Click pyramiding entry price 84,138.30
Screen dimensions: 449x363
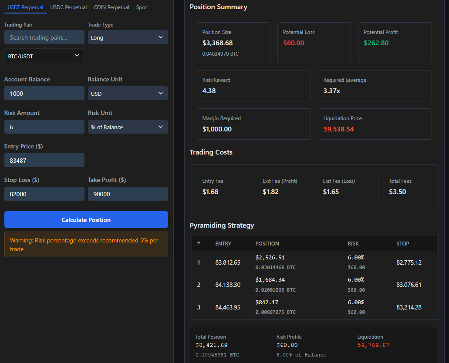click(228, 285)
